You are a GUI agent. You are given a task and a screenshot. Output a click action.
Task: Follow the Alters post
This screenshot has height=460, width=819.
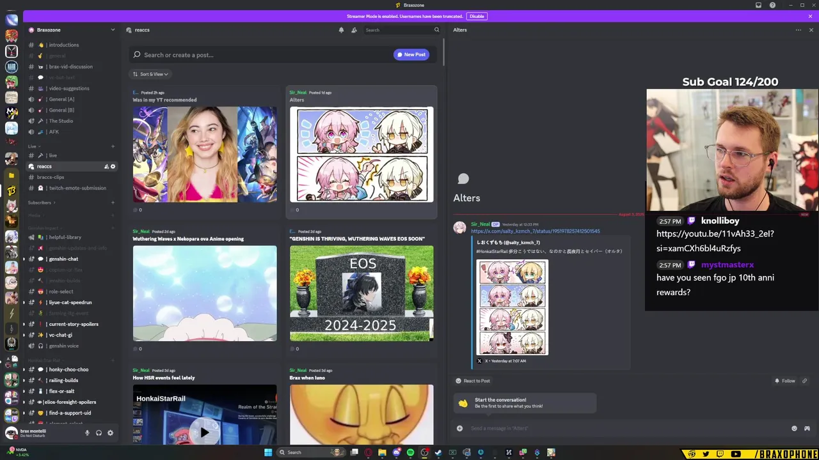point(784,381)
